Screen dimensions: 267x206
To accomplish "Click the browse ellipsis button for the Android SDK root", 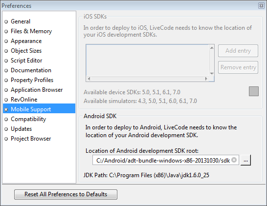I will pos(245,160).
